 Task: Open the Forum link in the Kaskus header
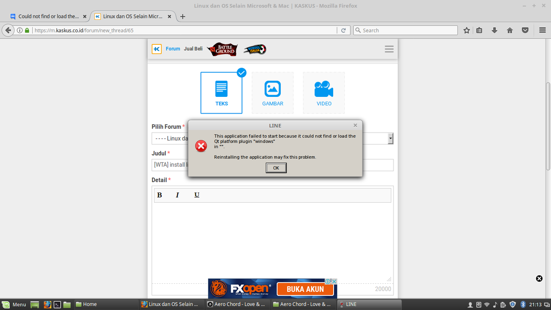(173, 49)
